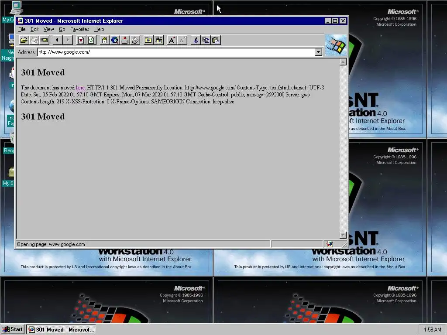Image resolution: width=447 pixels, height=335 pixels.
Task: Minimize the Internet Explorer window
Action: [x=328, y=21]
